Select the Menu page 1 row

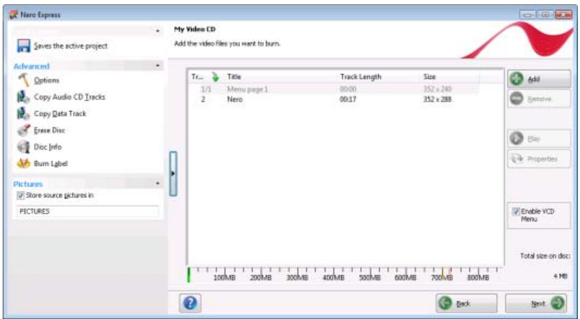pos(333,89)
